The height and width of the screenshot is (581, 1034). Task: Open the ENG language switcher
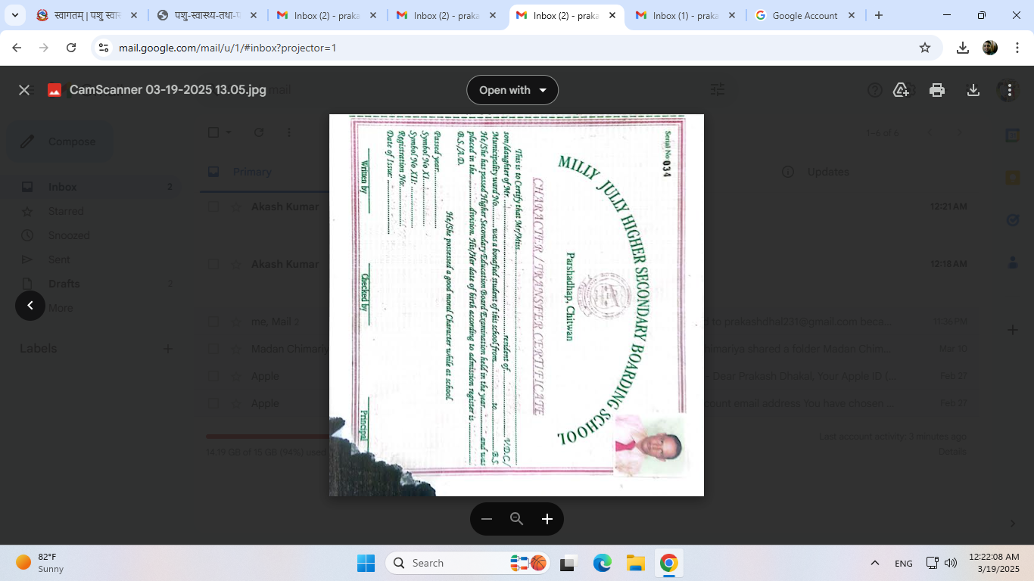[903, 563]
